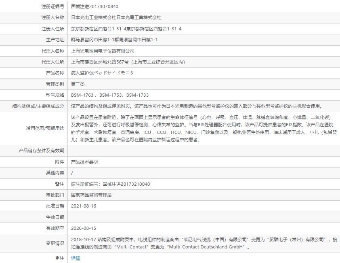Click the 附件 label

click(60, 162)
